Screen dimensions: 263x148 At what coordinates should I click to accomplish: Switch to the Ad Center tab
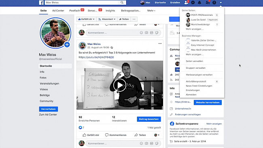click(58, 11)
